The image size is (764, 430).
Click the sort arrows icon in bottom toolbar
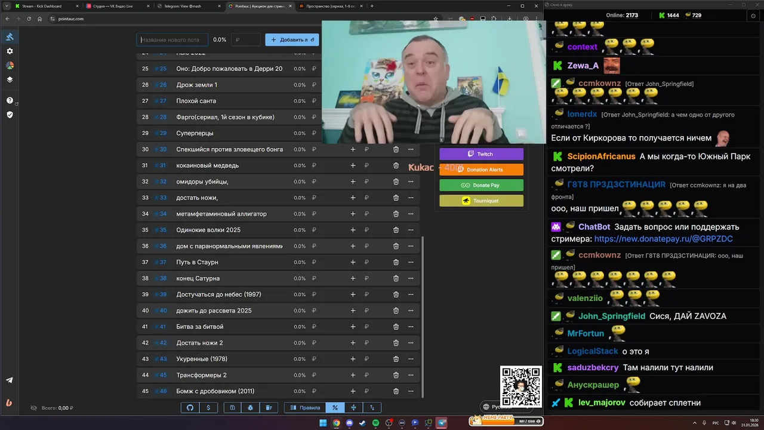(x=372, y=407)
